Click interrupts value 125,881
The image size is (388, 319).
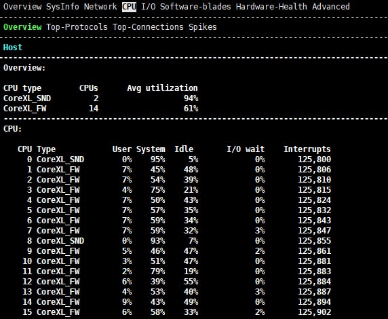pos(314,261)
